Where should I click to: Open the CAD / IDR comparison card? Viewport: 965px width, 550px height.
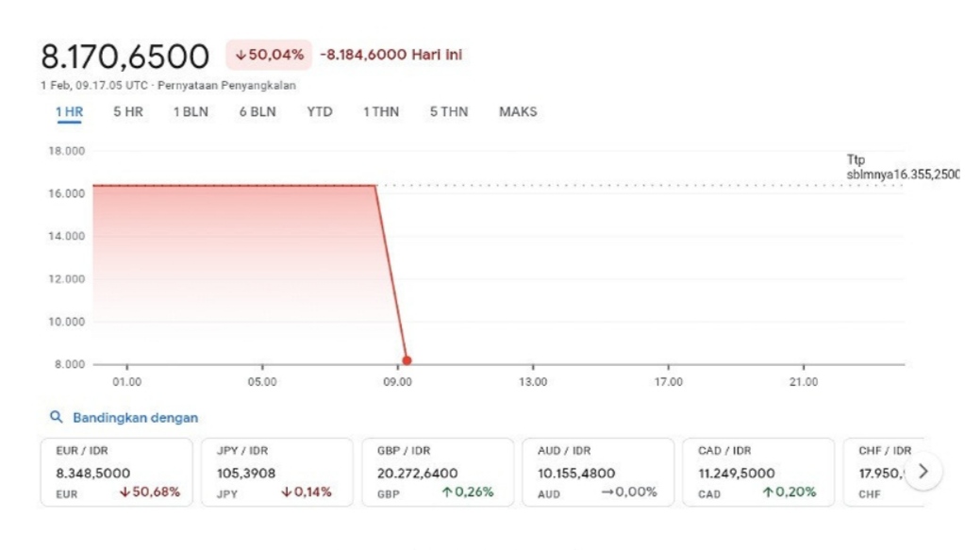click(759, 472)
